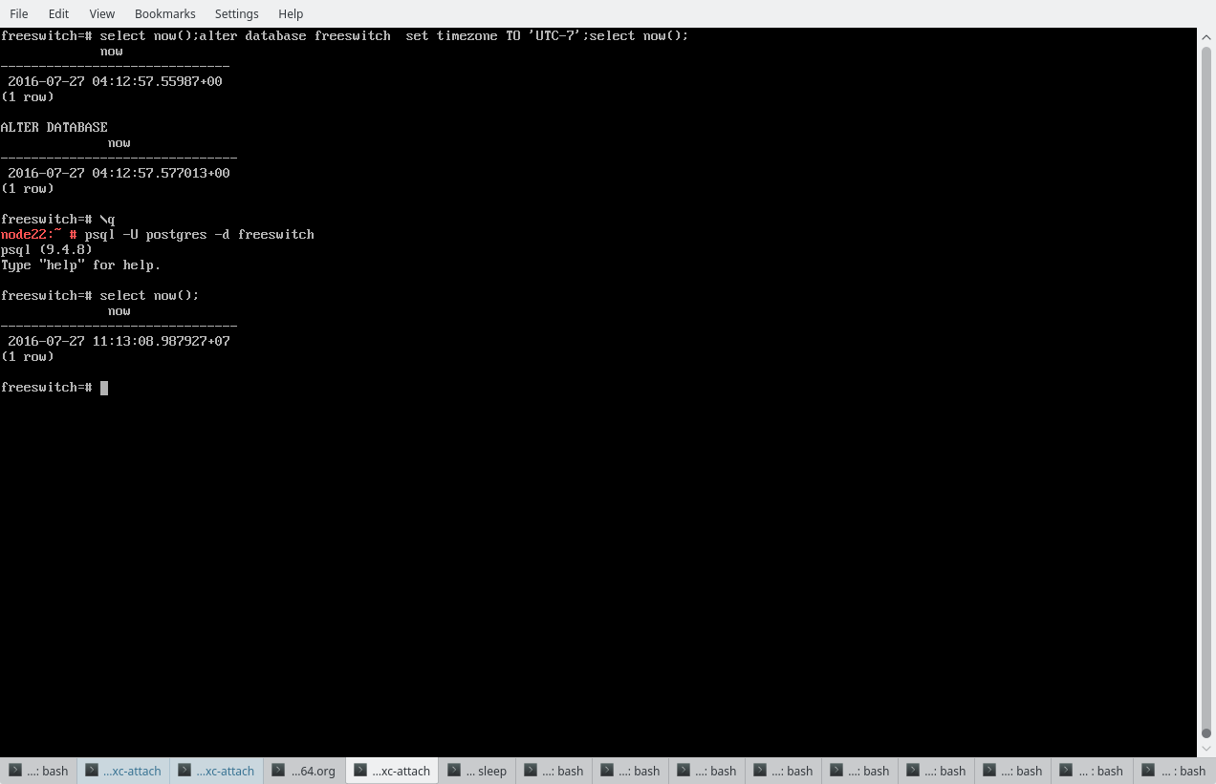Viewport: 1216px width, 784px height.
Task: Switch to the sleep terminal tab
Action: coord(478,771)
